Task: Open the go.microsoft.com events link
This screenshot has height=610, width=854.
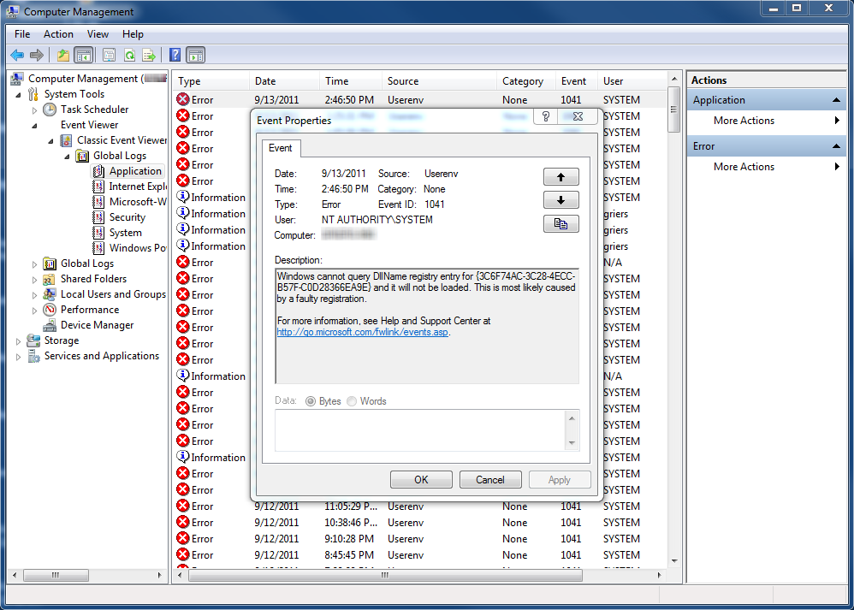Action: (x=362, y=332)
